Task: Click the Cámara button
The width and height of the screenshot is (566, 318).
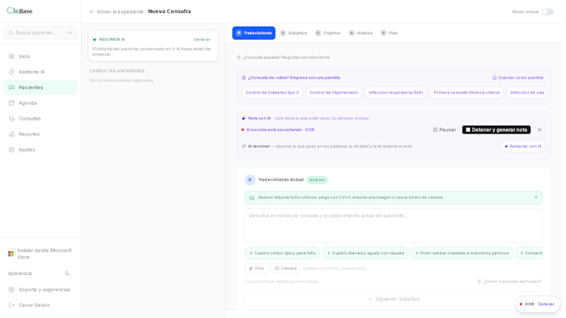Action: tap(285, 268)
